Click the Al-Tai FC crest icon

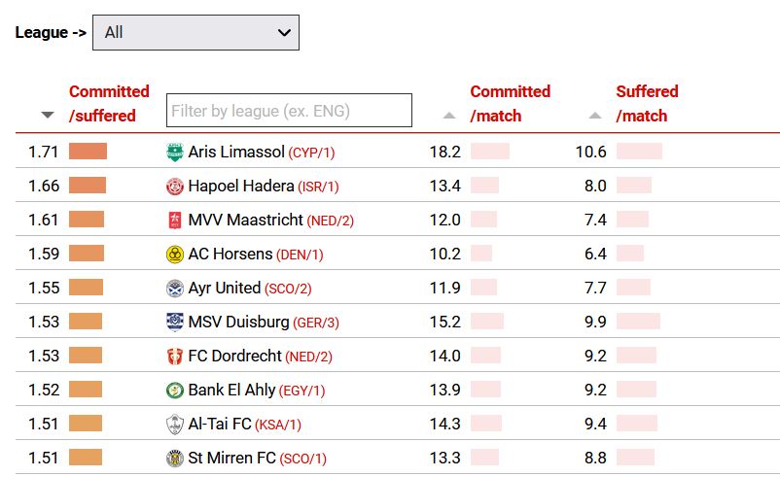pos(175,425)
